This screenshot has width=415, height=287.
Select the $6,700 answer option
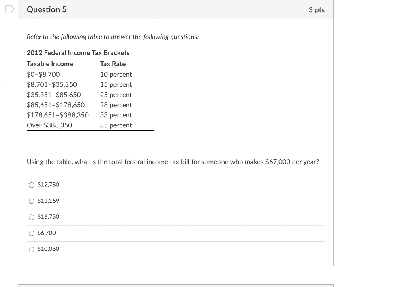(32, 233)
